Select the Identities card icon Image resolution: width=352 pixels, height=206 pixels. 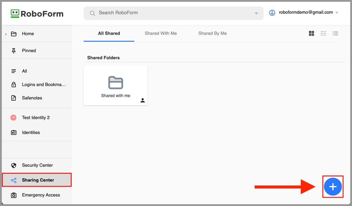[x=13, y=132]
